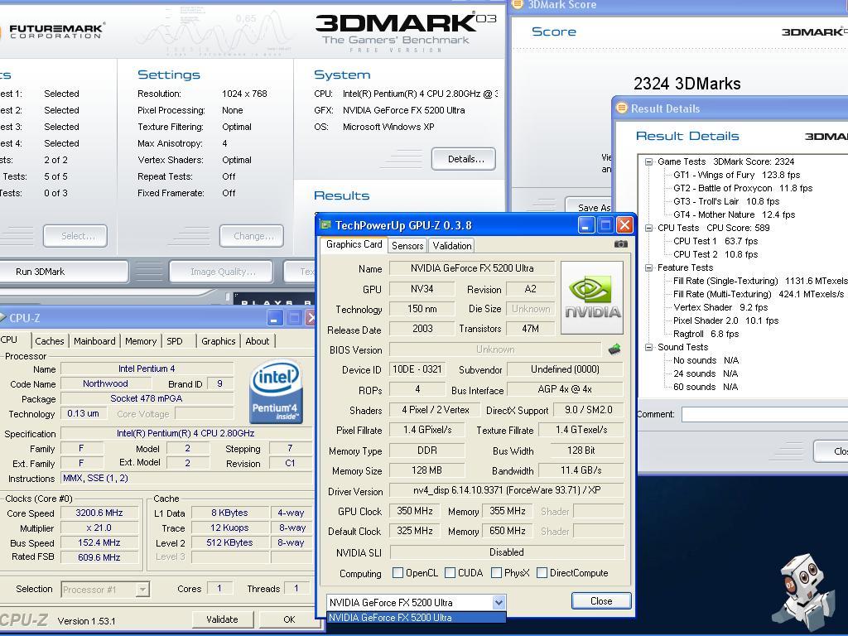Click the Intel Pentium 4 logo in CPU-Z

[276, 392]
